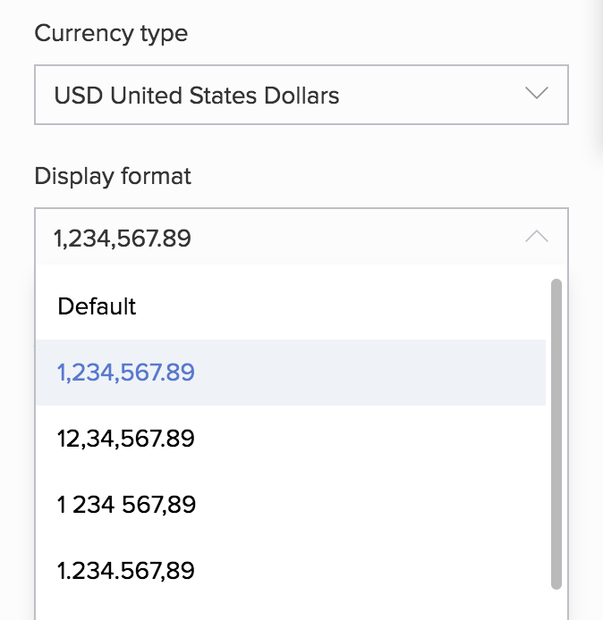603x620 pixels.
Task: Click the Default text in the dropdown list
Action: (x=97, y=306)
